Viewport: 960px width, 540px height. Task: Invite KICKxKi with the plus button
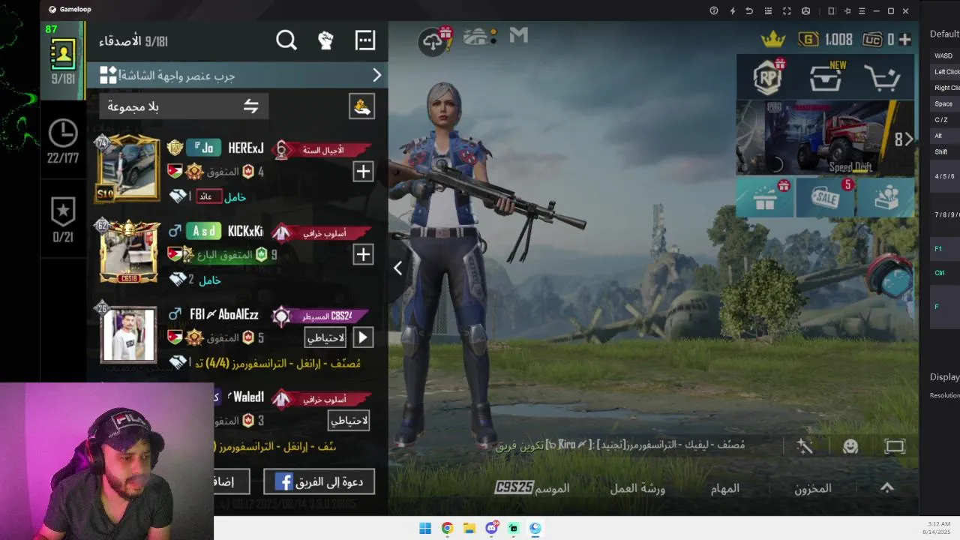363,254
